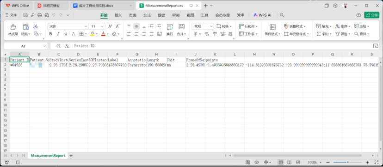Viewport: 383px width, 167px height.
Task: Save the file using the toolbar save icon
Action: pyautogui.click(x=25, y=15)
